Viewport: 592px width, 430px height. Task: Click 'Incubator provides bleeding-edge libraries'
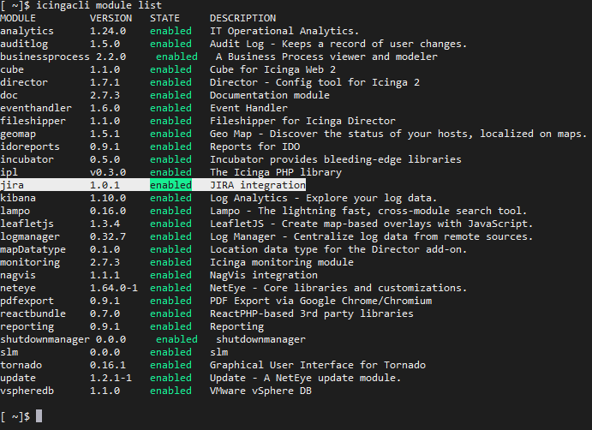point(336,159)
